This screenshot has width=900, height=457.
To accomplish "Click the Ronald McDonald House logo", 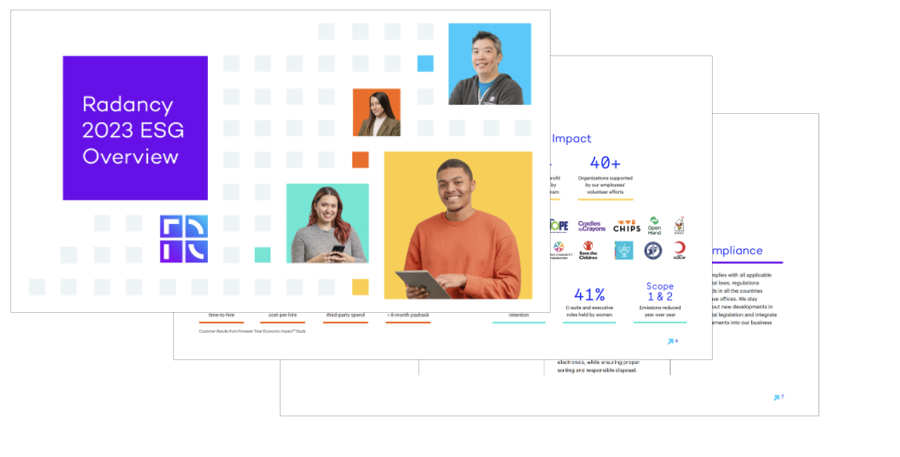I will point(679,225).
